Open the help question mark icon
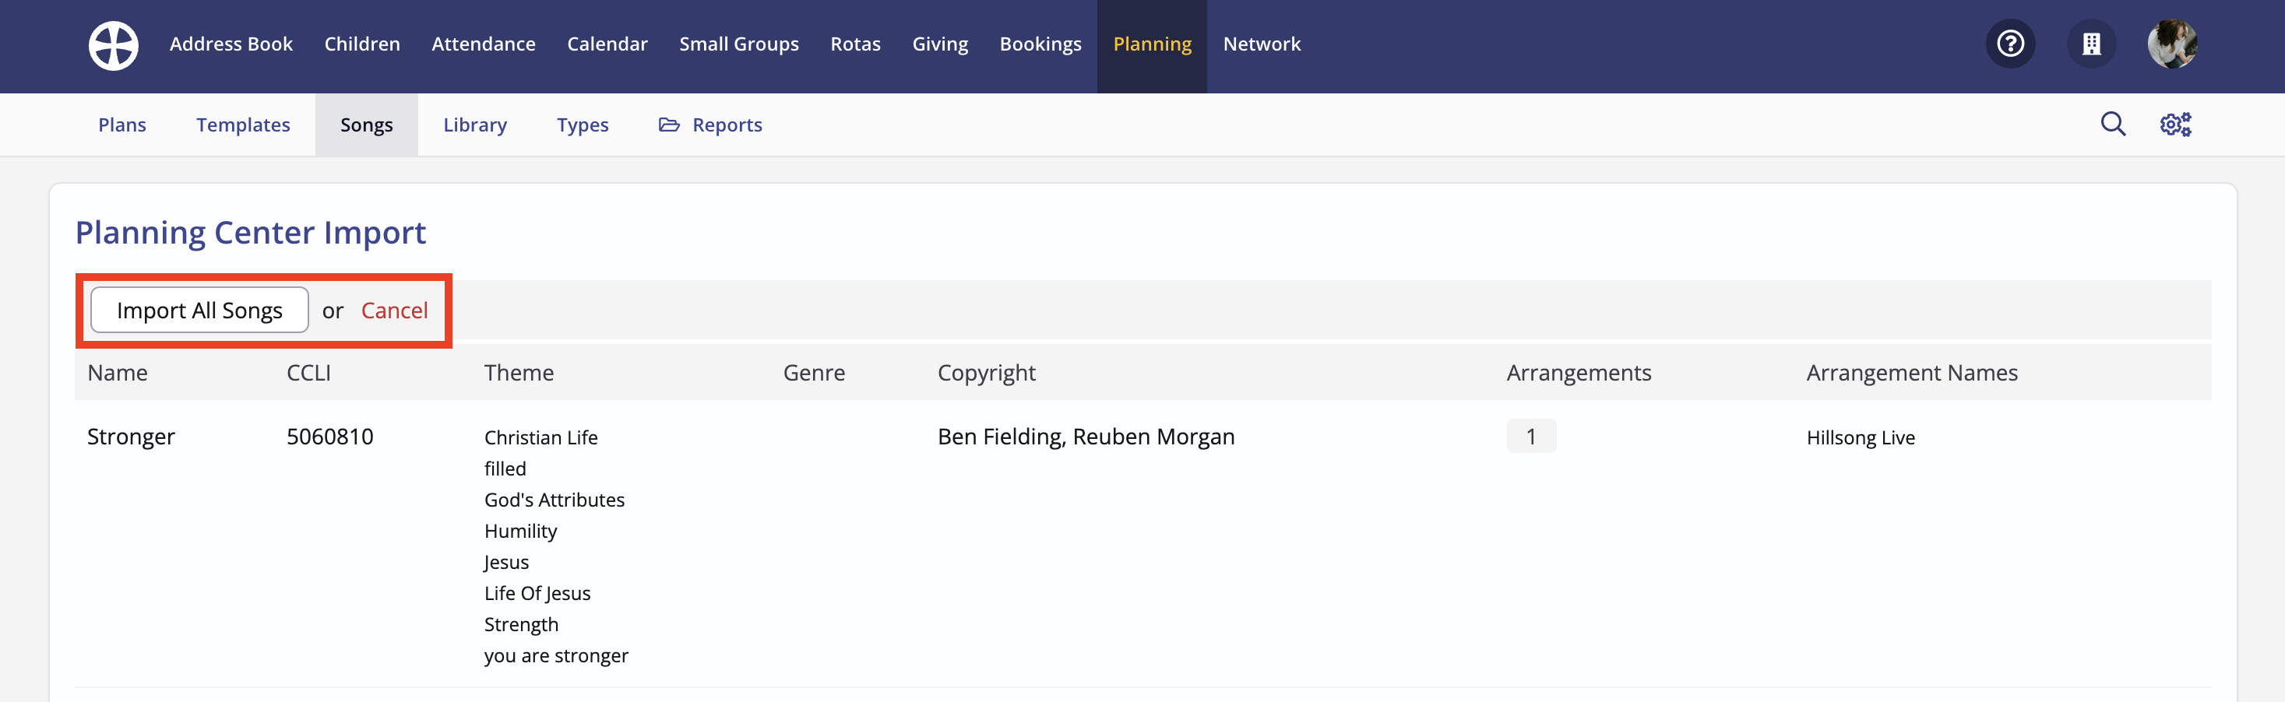 click(x=2010, y=44)
